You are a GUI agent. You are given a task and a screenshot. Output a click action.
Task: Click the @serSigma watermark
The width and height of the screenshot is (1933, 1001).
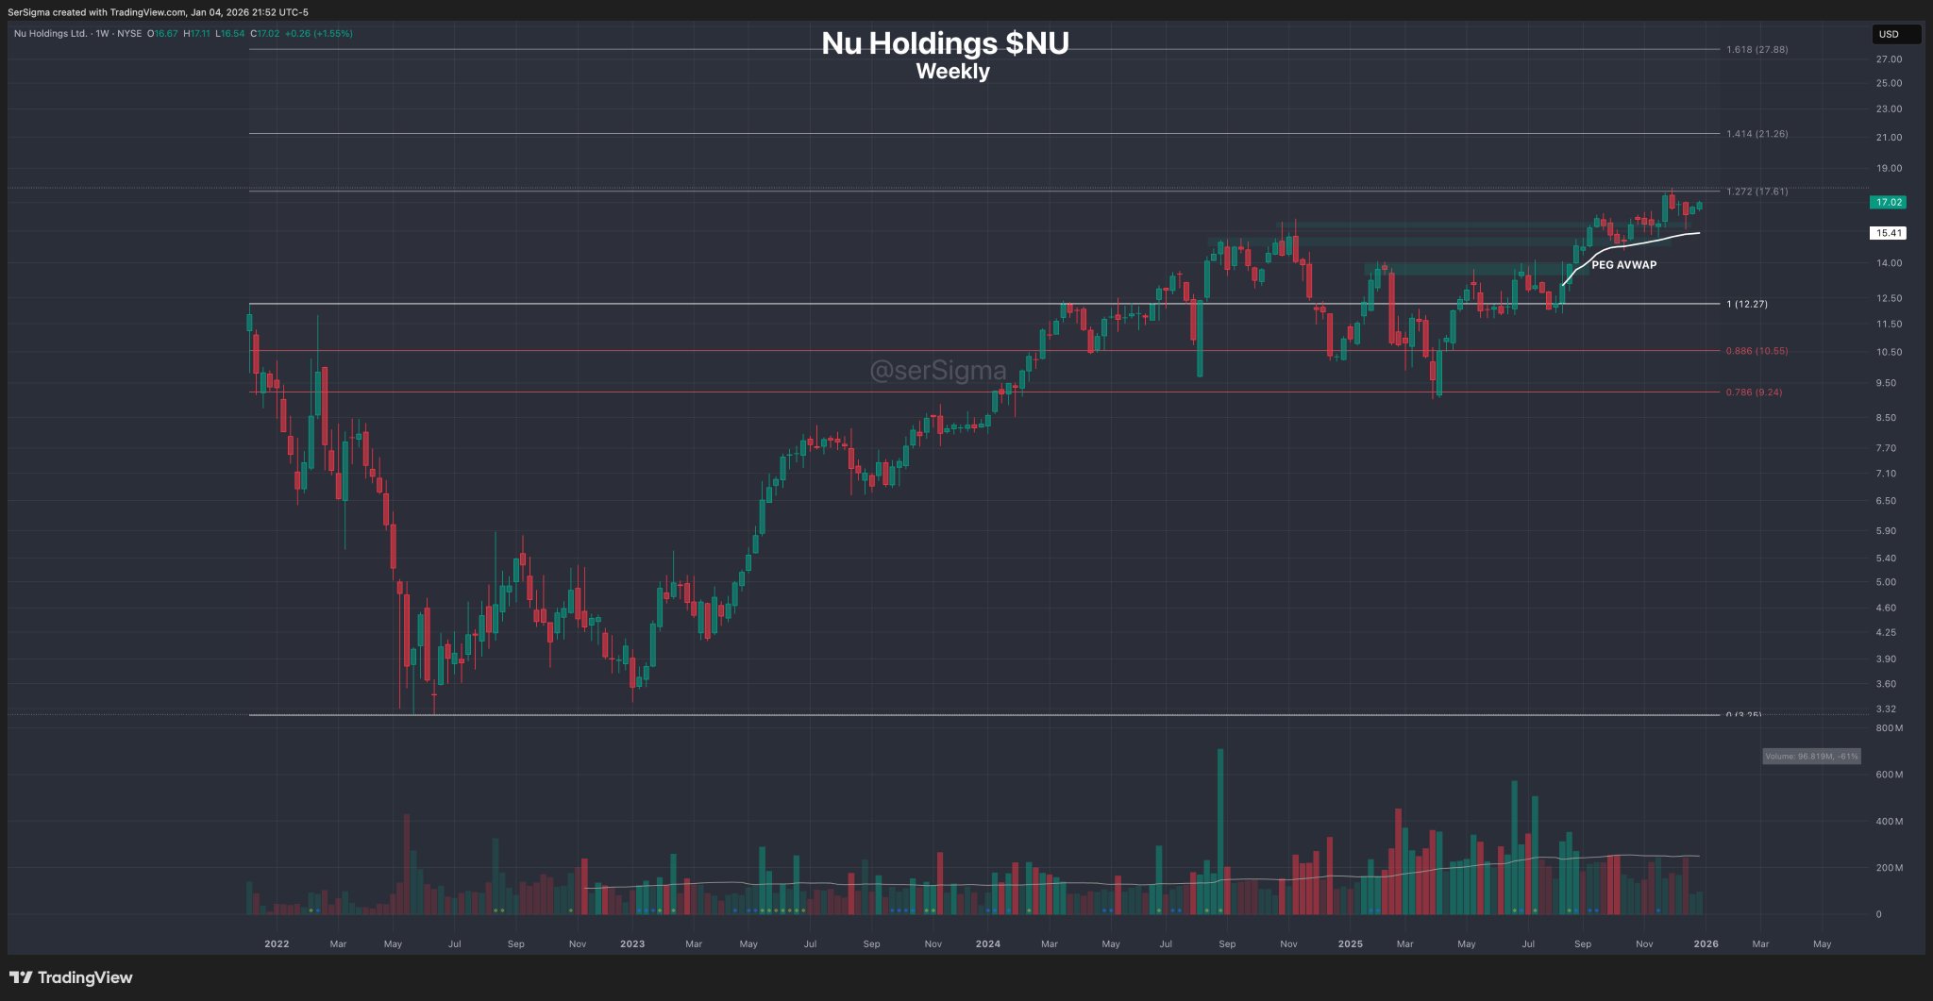pyautogui.click(x=937, y=370)
